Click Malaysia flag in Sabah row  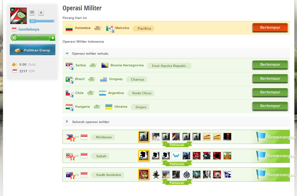70,156
